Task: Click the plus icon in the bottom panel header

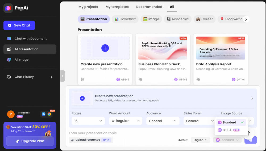Action: click(x=82, y=98)
